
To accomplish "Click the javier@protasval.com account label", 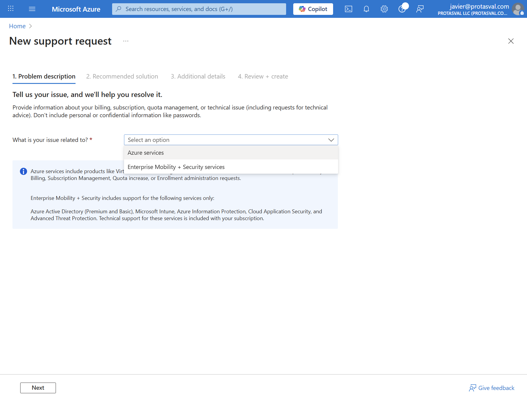I will click(x=479, y=6).
